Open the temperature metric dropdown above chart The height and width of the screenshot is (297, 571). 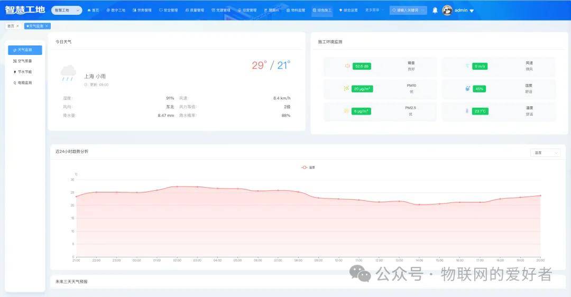[x=545, y=153]
